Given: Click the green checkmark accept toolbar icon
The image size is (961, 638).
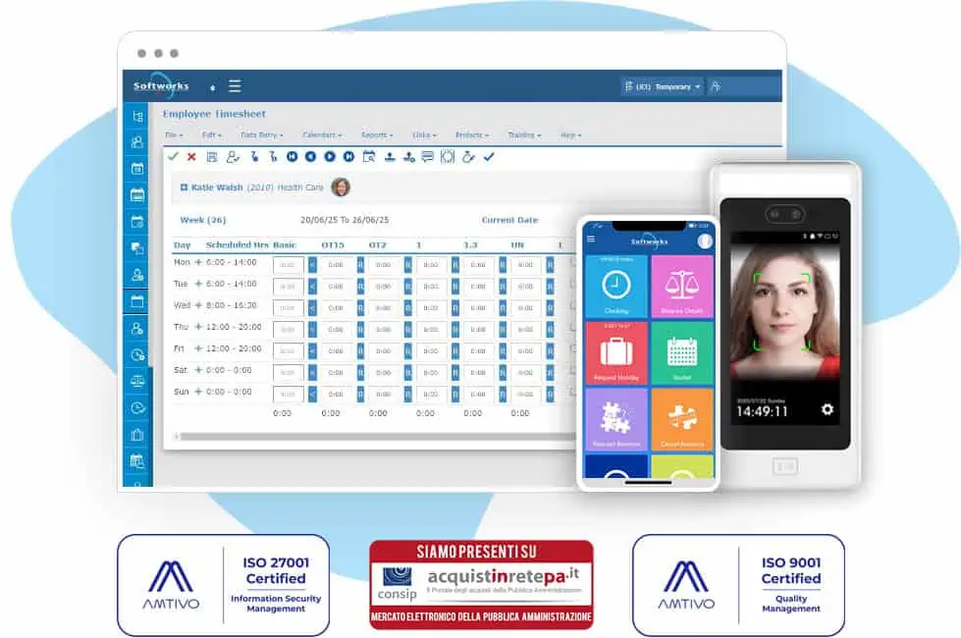Looking at the screenshot, I should pyautogui.click(x=173, y=157).
